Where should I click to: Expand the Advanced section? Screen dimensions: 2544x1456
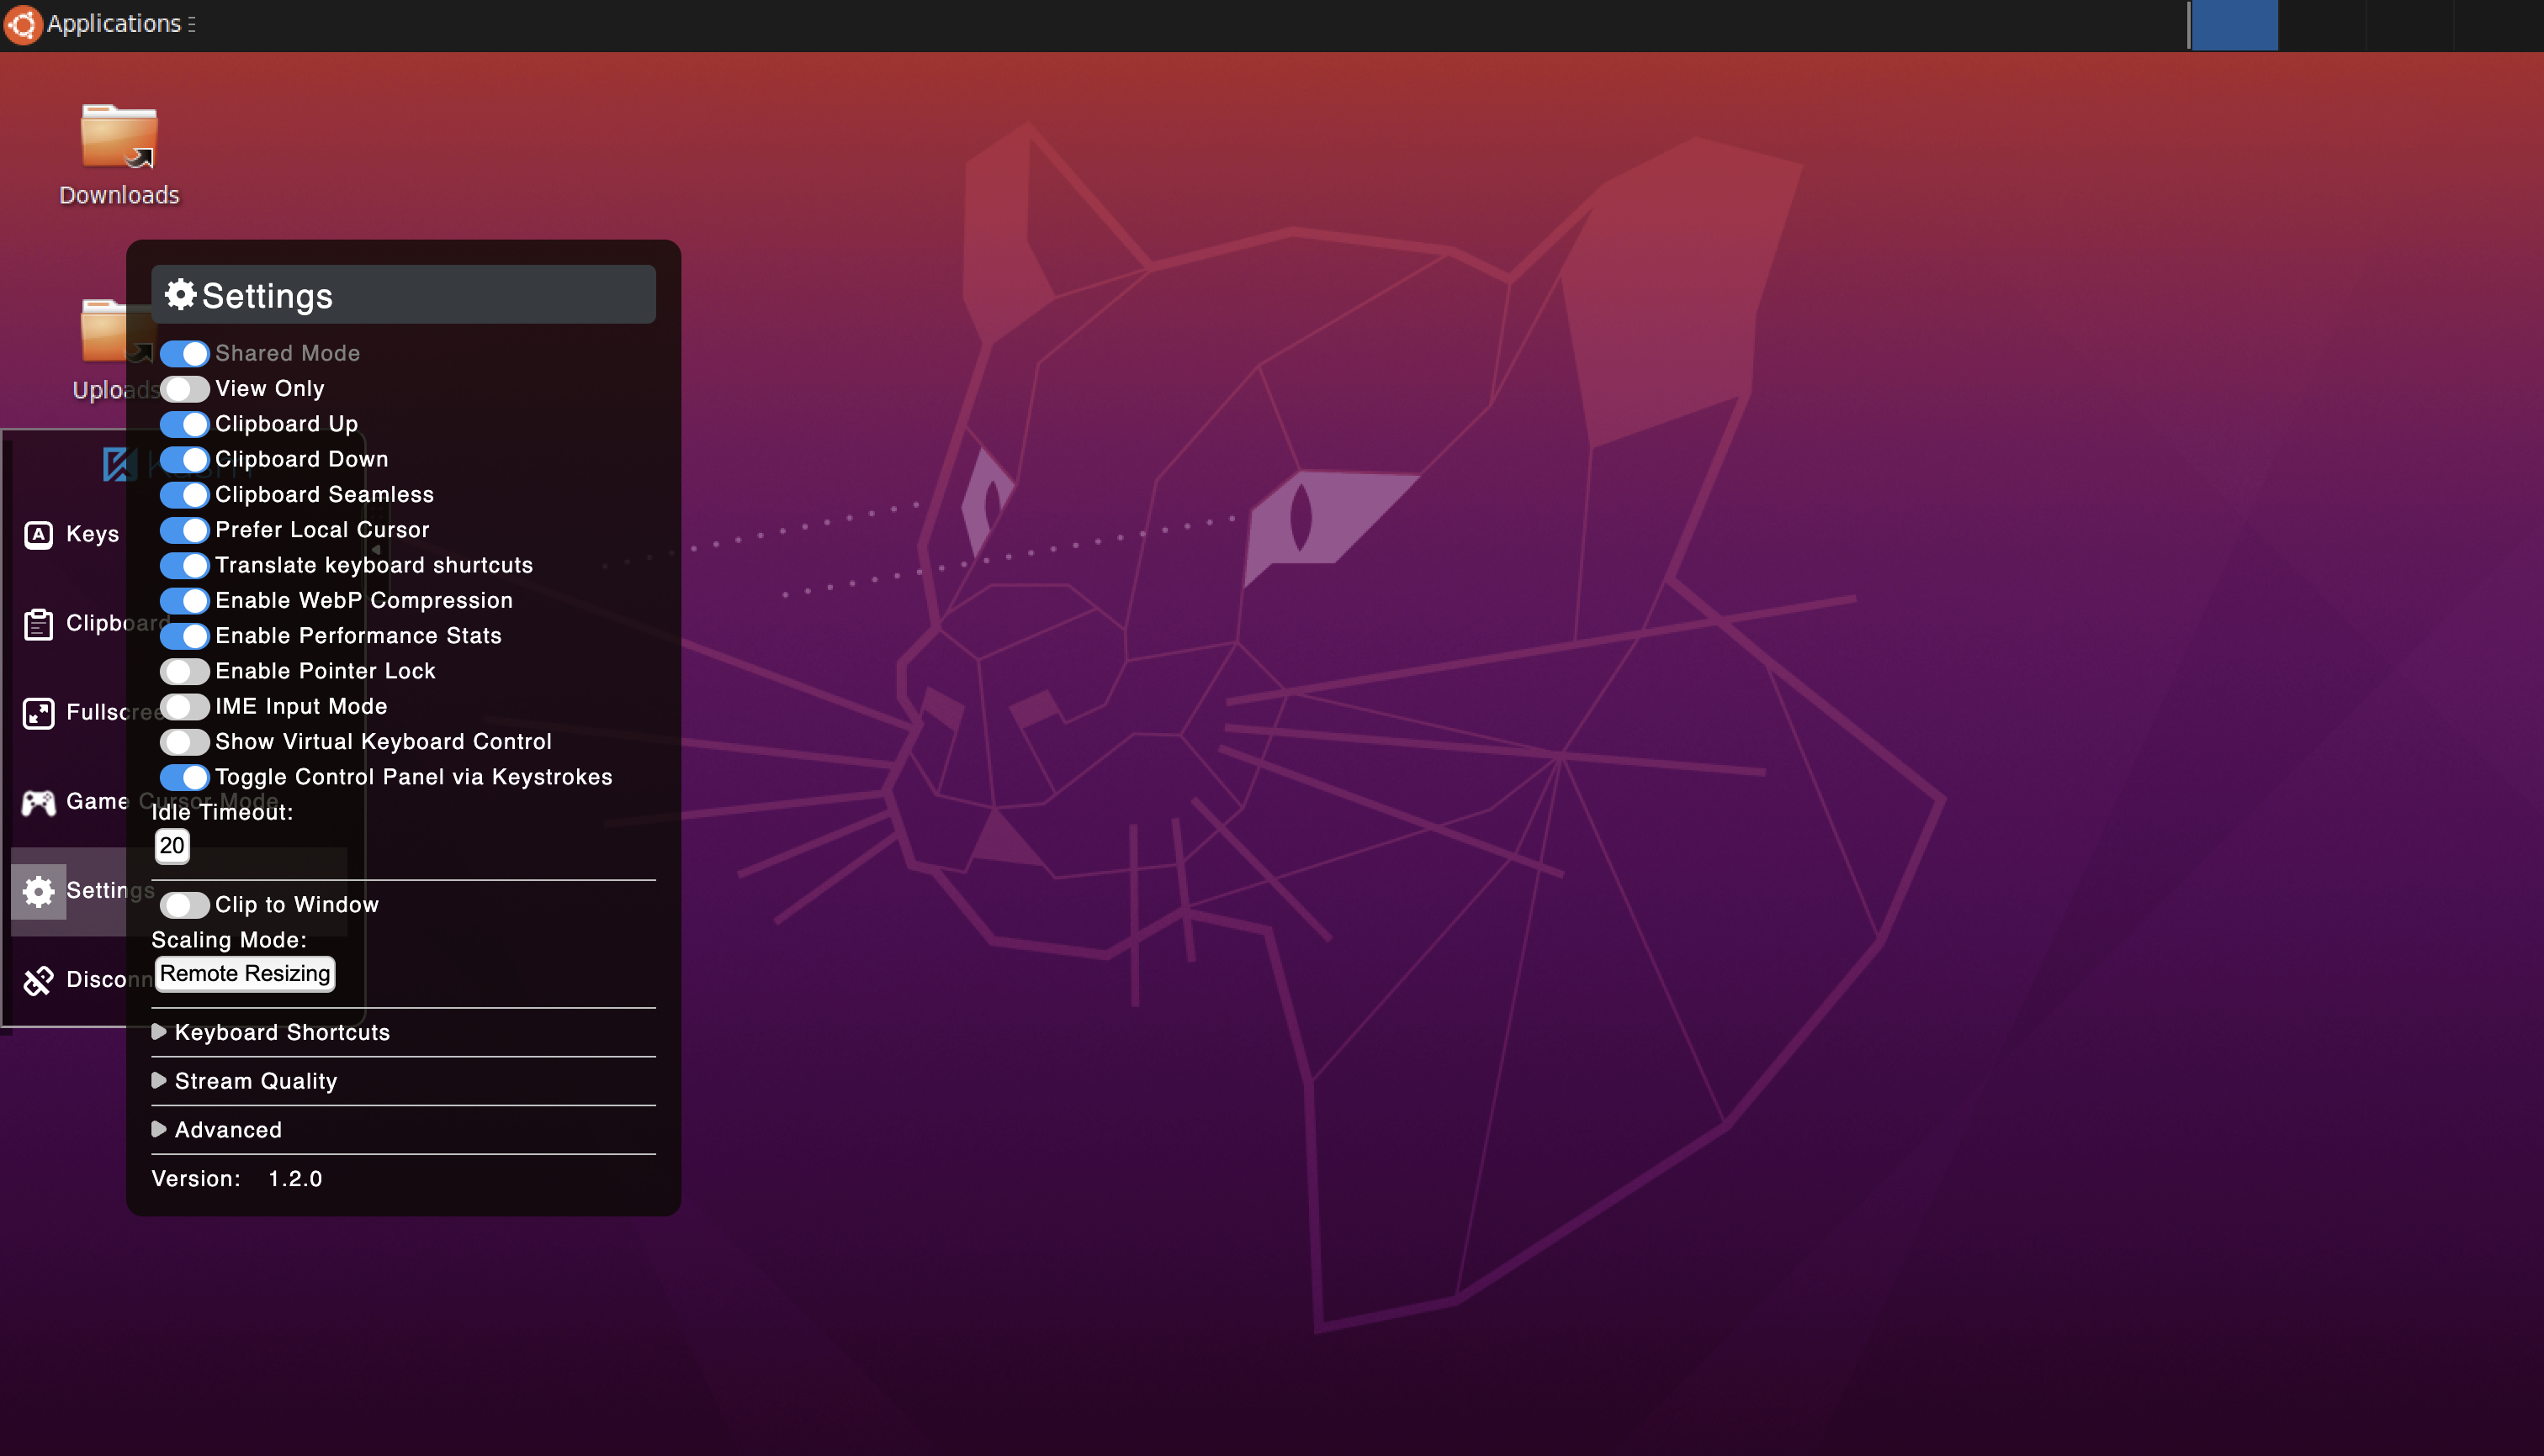pos(227,1130)
